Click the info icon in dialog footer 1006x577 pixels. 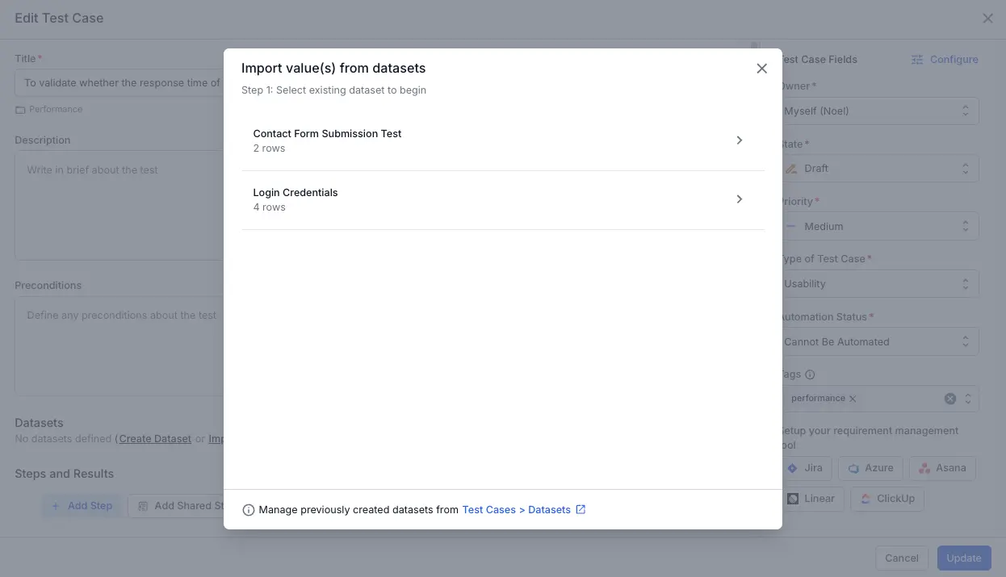(249, 510)
